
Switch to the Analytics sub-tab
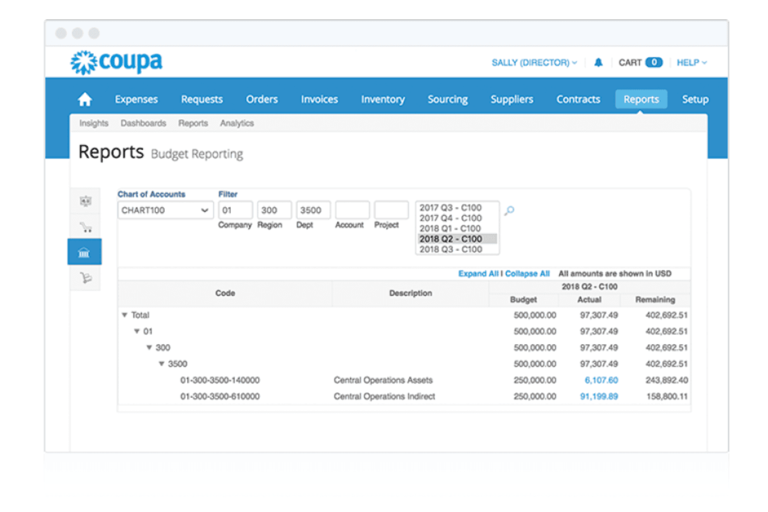pyautogui.click(x=237, y=123)
